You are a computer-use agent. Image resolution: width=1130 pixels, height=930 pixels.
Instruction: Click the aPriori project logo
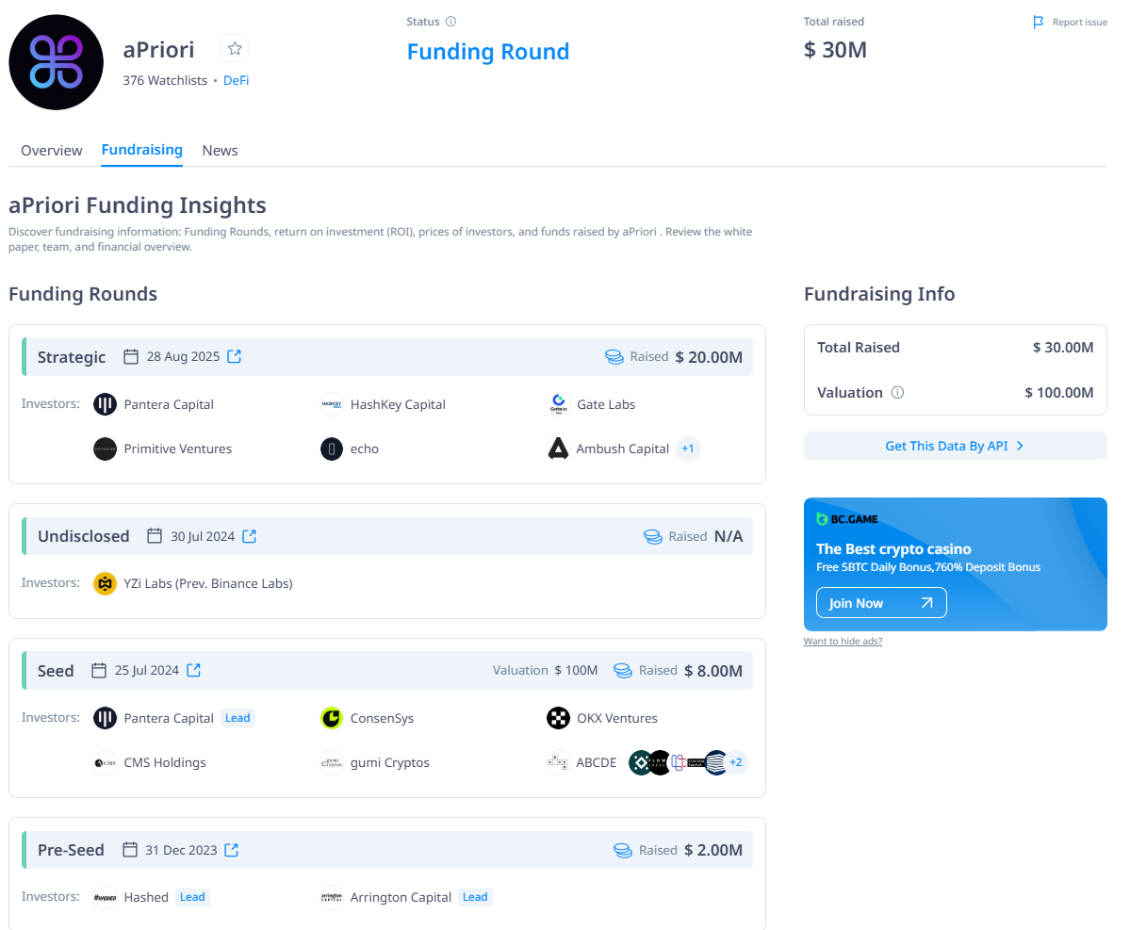57,63
